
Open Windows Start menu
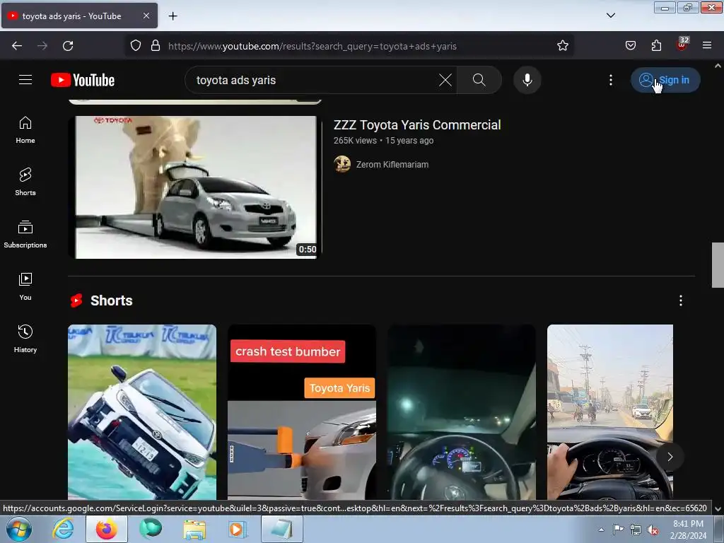tap(19, 529)
